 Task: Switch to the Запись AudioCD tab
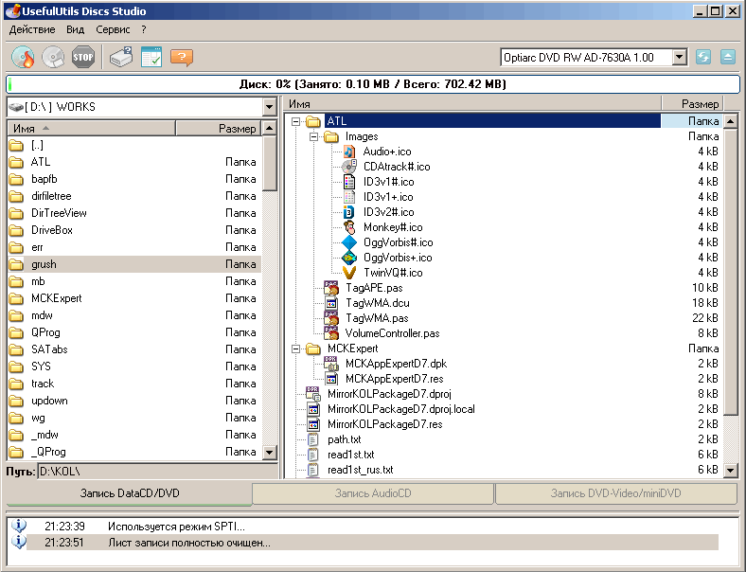coord(373,493)
